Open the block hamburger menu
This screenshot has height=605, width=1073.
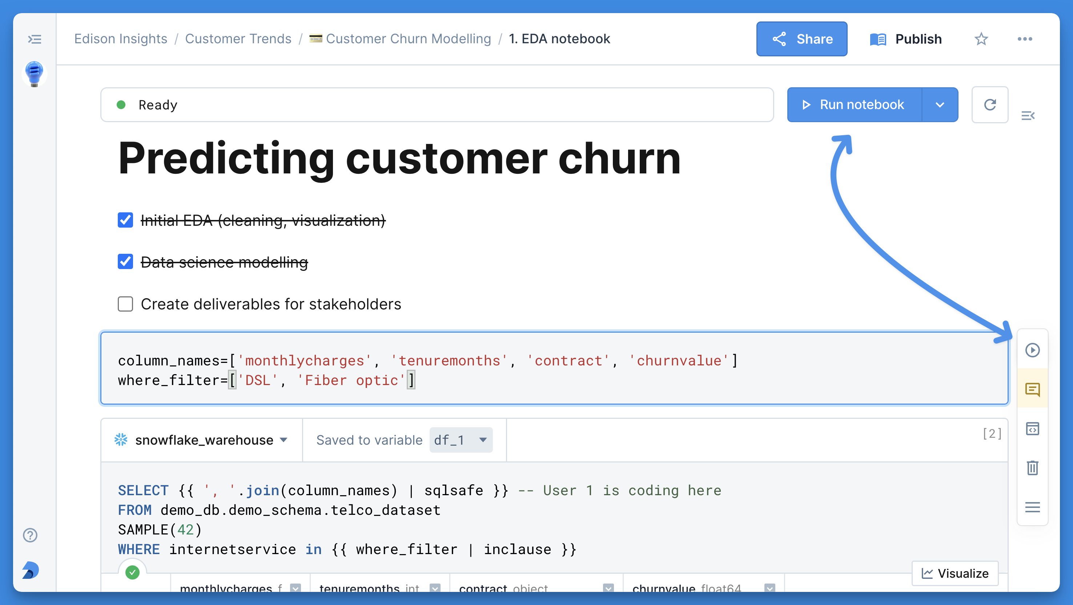coord(1032,507)
